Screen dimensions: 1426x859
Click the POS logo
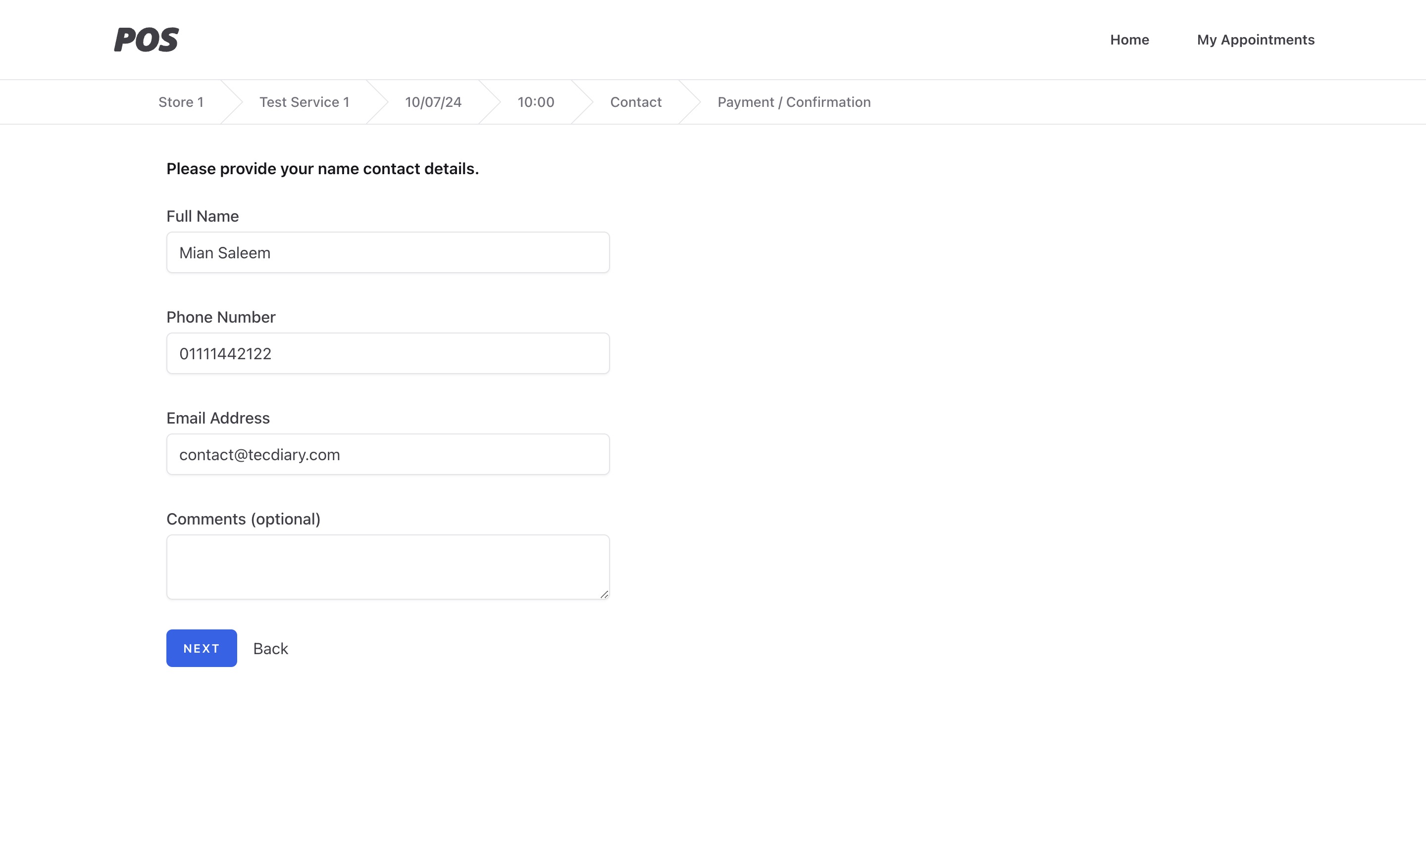[x=146, y=40]
